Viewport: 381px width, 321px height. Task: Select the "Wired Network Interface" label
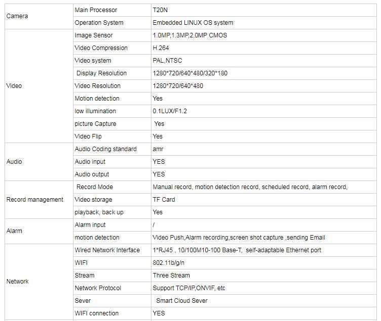coord(107,250)
